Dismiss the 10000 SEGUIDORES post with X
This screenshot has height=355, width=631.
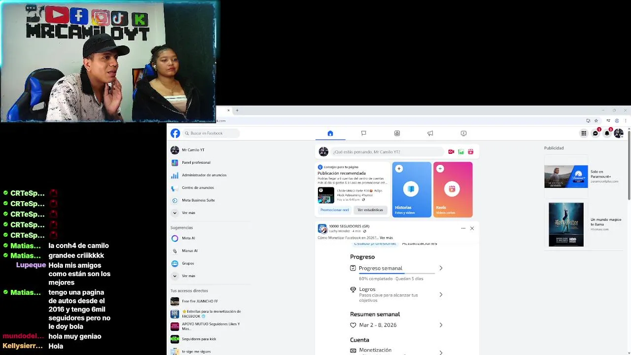pyautogui.click(x=472, y=228)
